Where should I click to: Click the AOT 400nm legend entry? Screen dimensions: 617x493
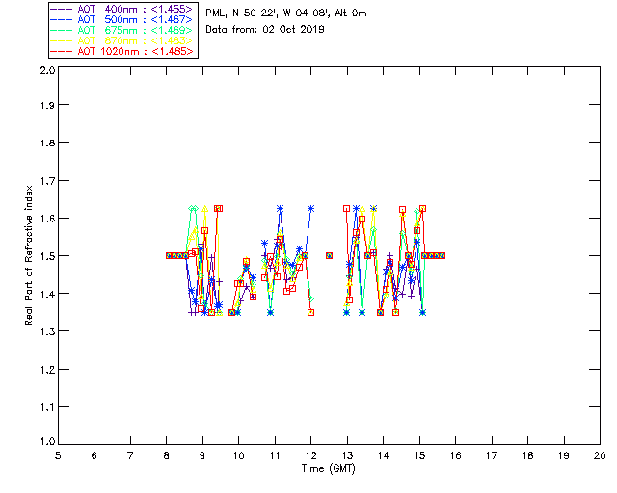point(121,9)
